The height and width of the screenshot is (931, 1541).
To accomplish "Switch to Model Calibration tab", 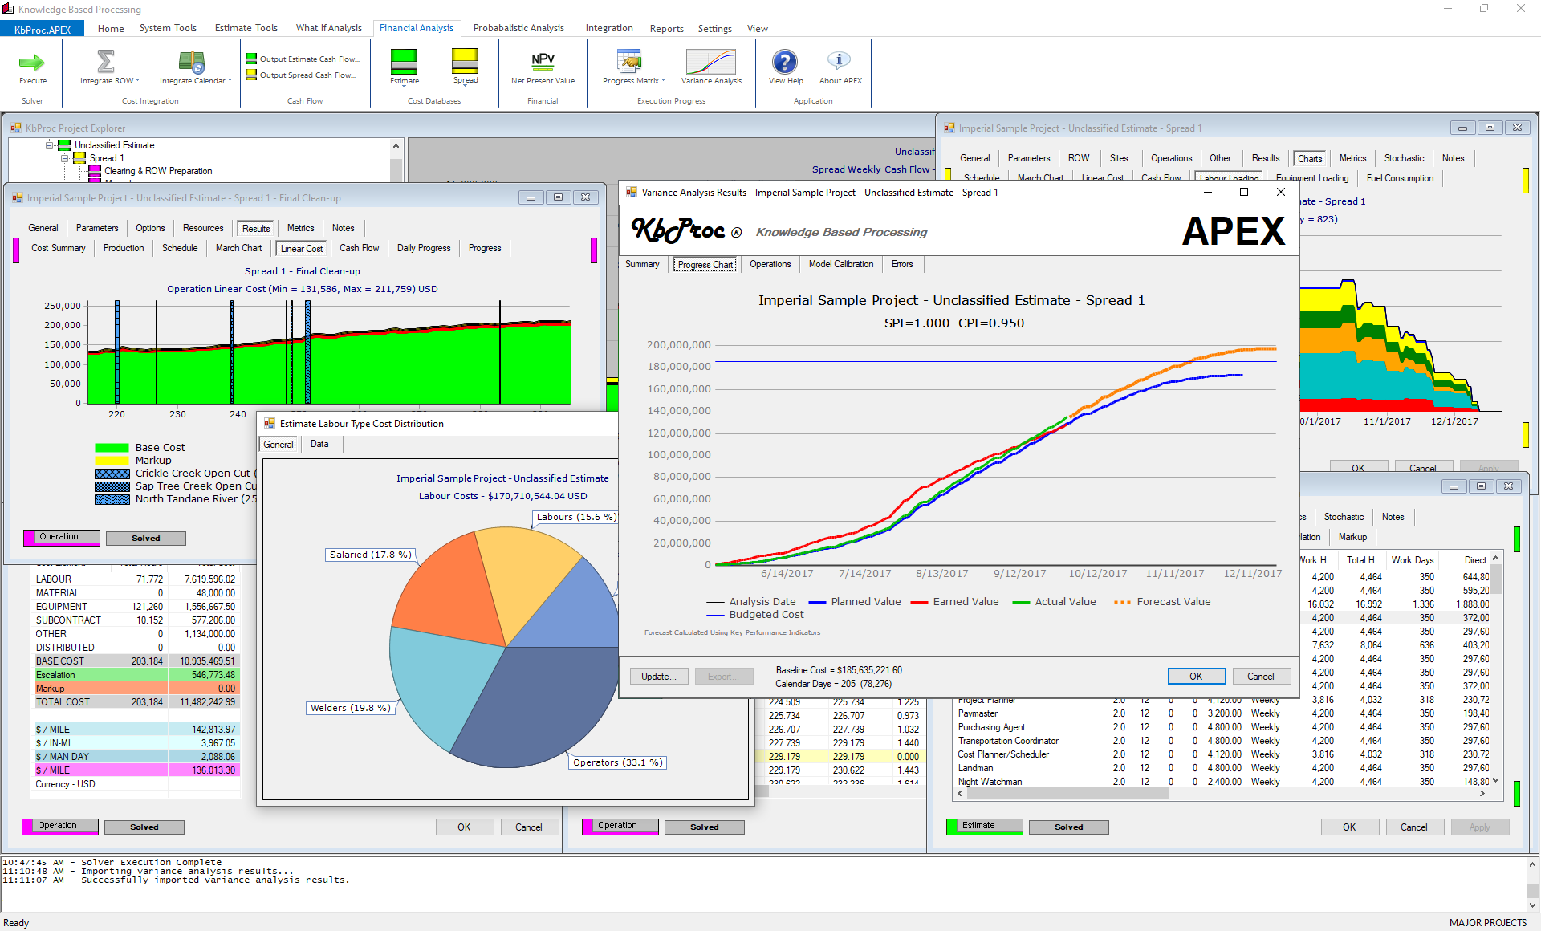I will click(x=840, y=264).
